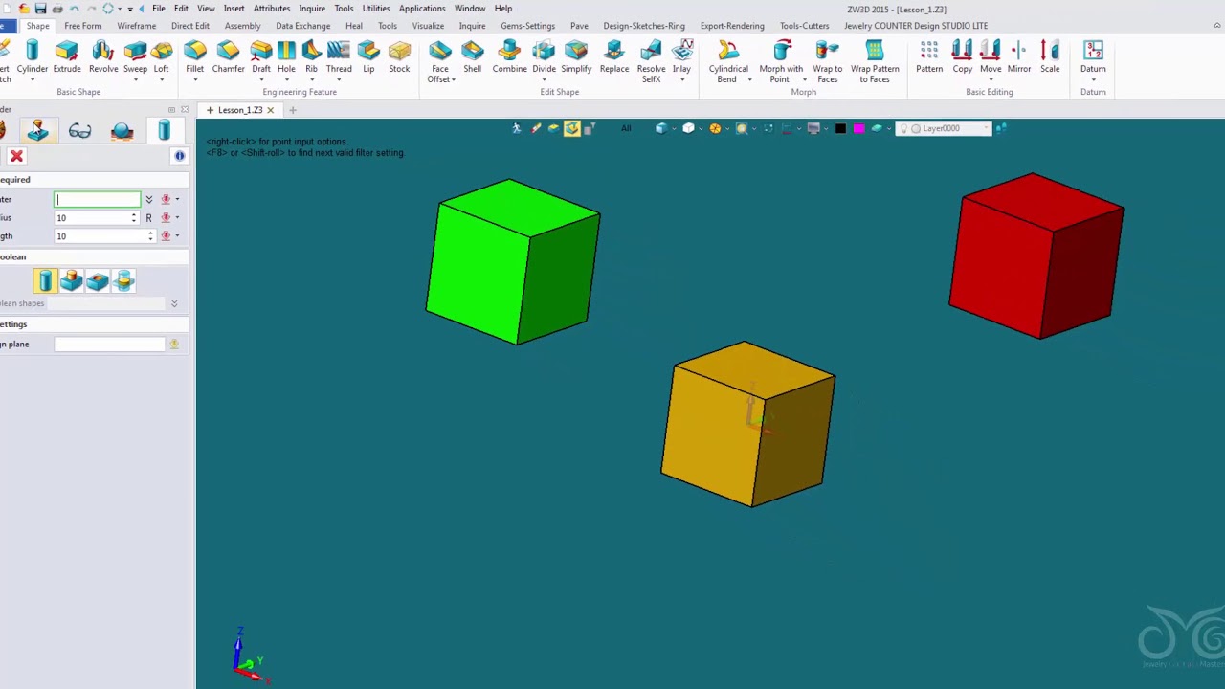The height and width of the screenshot is (689, 1225).
Task: Choose the Shell tool
Action: 472,57
